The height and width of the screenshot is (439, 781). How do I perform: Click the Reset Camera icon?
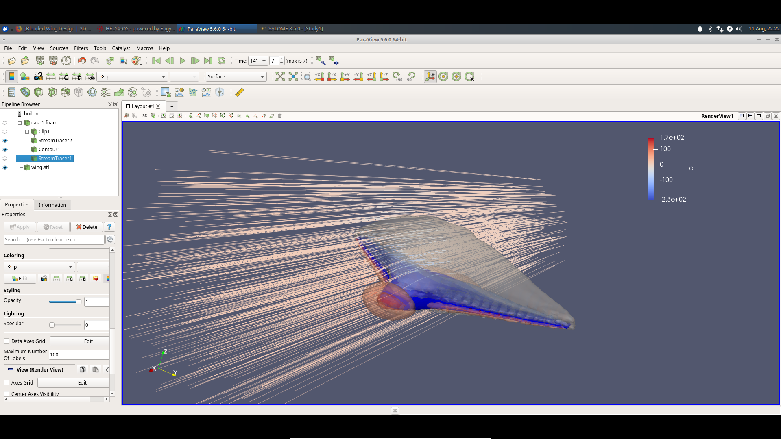280,77
